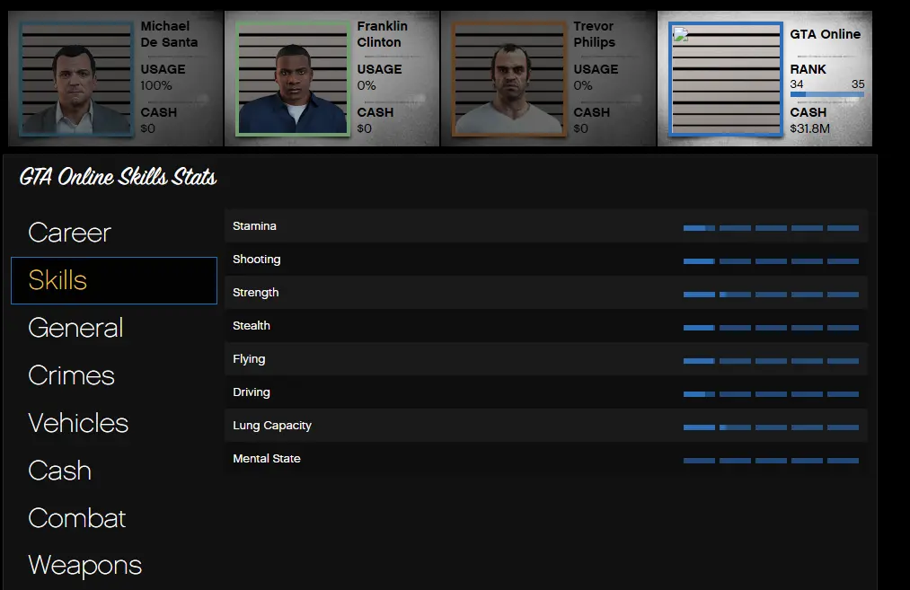
Task: Click the Stealth row label
Action: pyautogui.click(x=252, y=325)
